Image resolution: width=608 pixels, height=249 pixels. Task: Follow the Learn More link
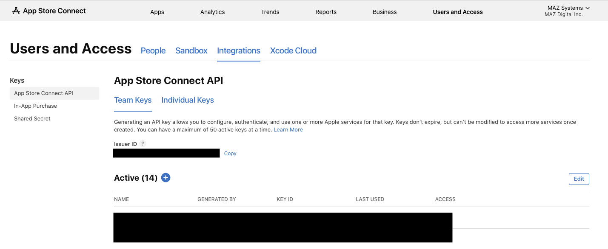[288, 130]
